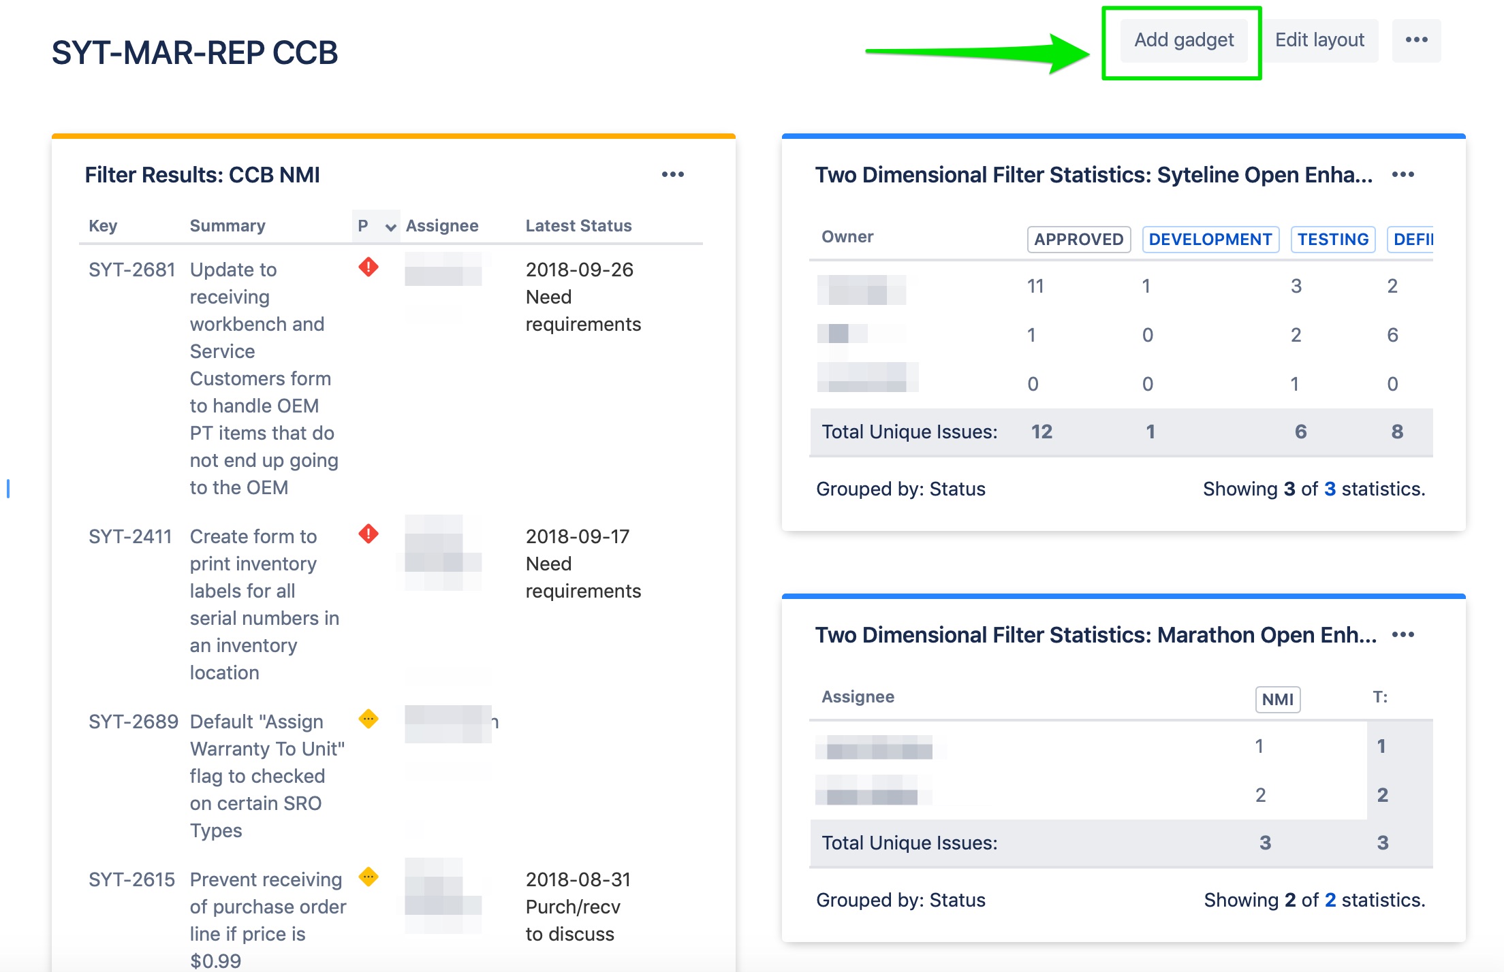
Task: Click the yellow priority icon for SYT-2615
Action: (x=369, y=877)
